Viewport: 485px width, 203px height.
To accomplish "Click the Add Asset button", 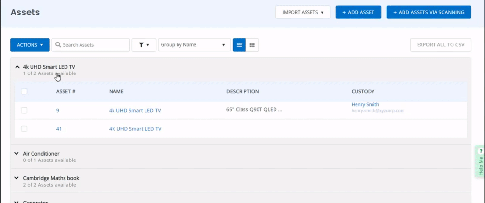I will 358,12.
